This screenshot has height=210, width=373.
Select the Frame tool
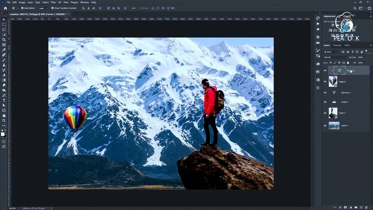pos(4,44)
